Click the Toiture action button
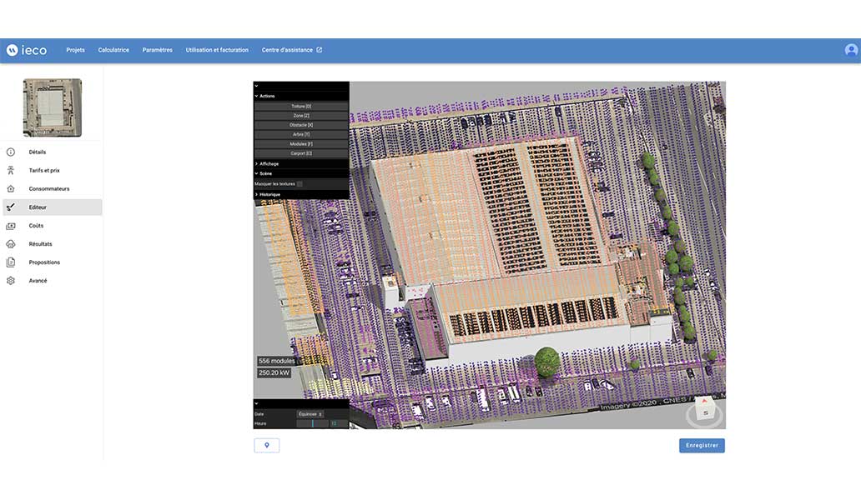Screen dimensions: 861x500 tap(301, 107)
